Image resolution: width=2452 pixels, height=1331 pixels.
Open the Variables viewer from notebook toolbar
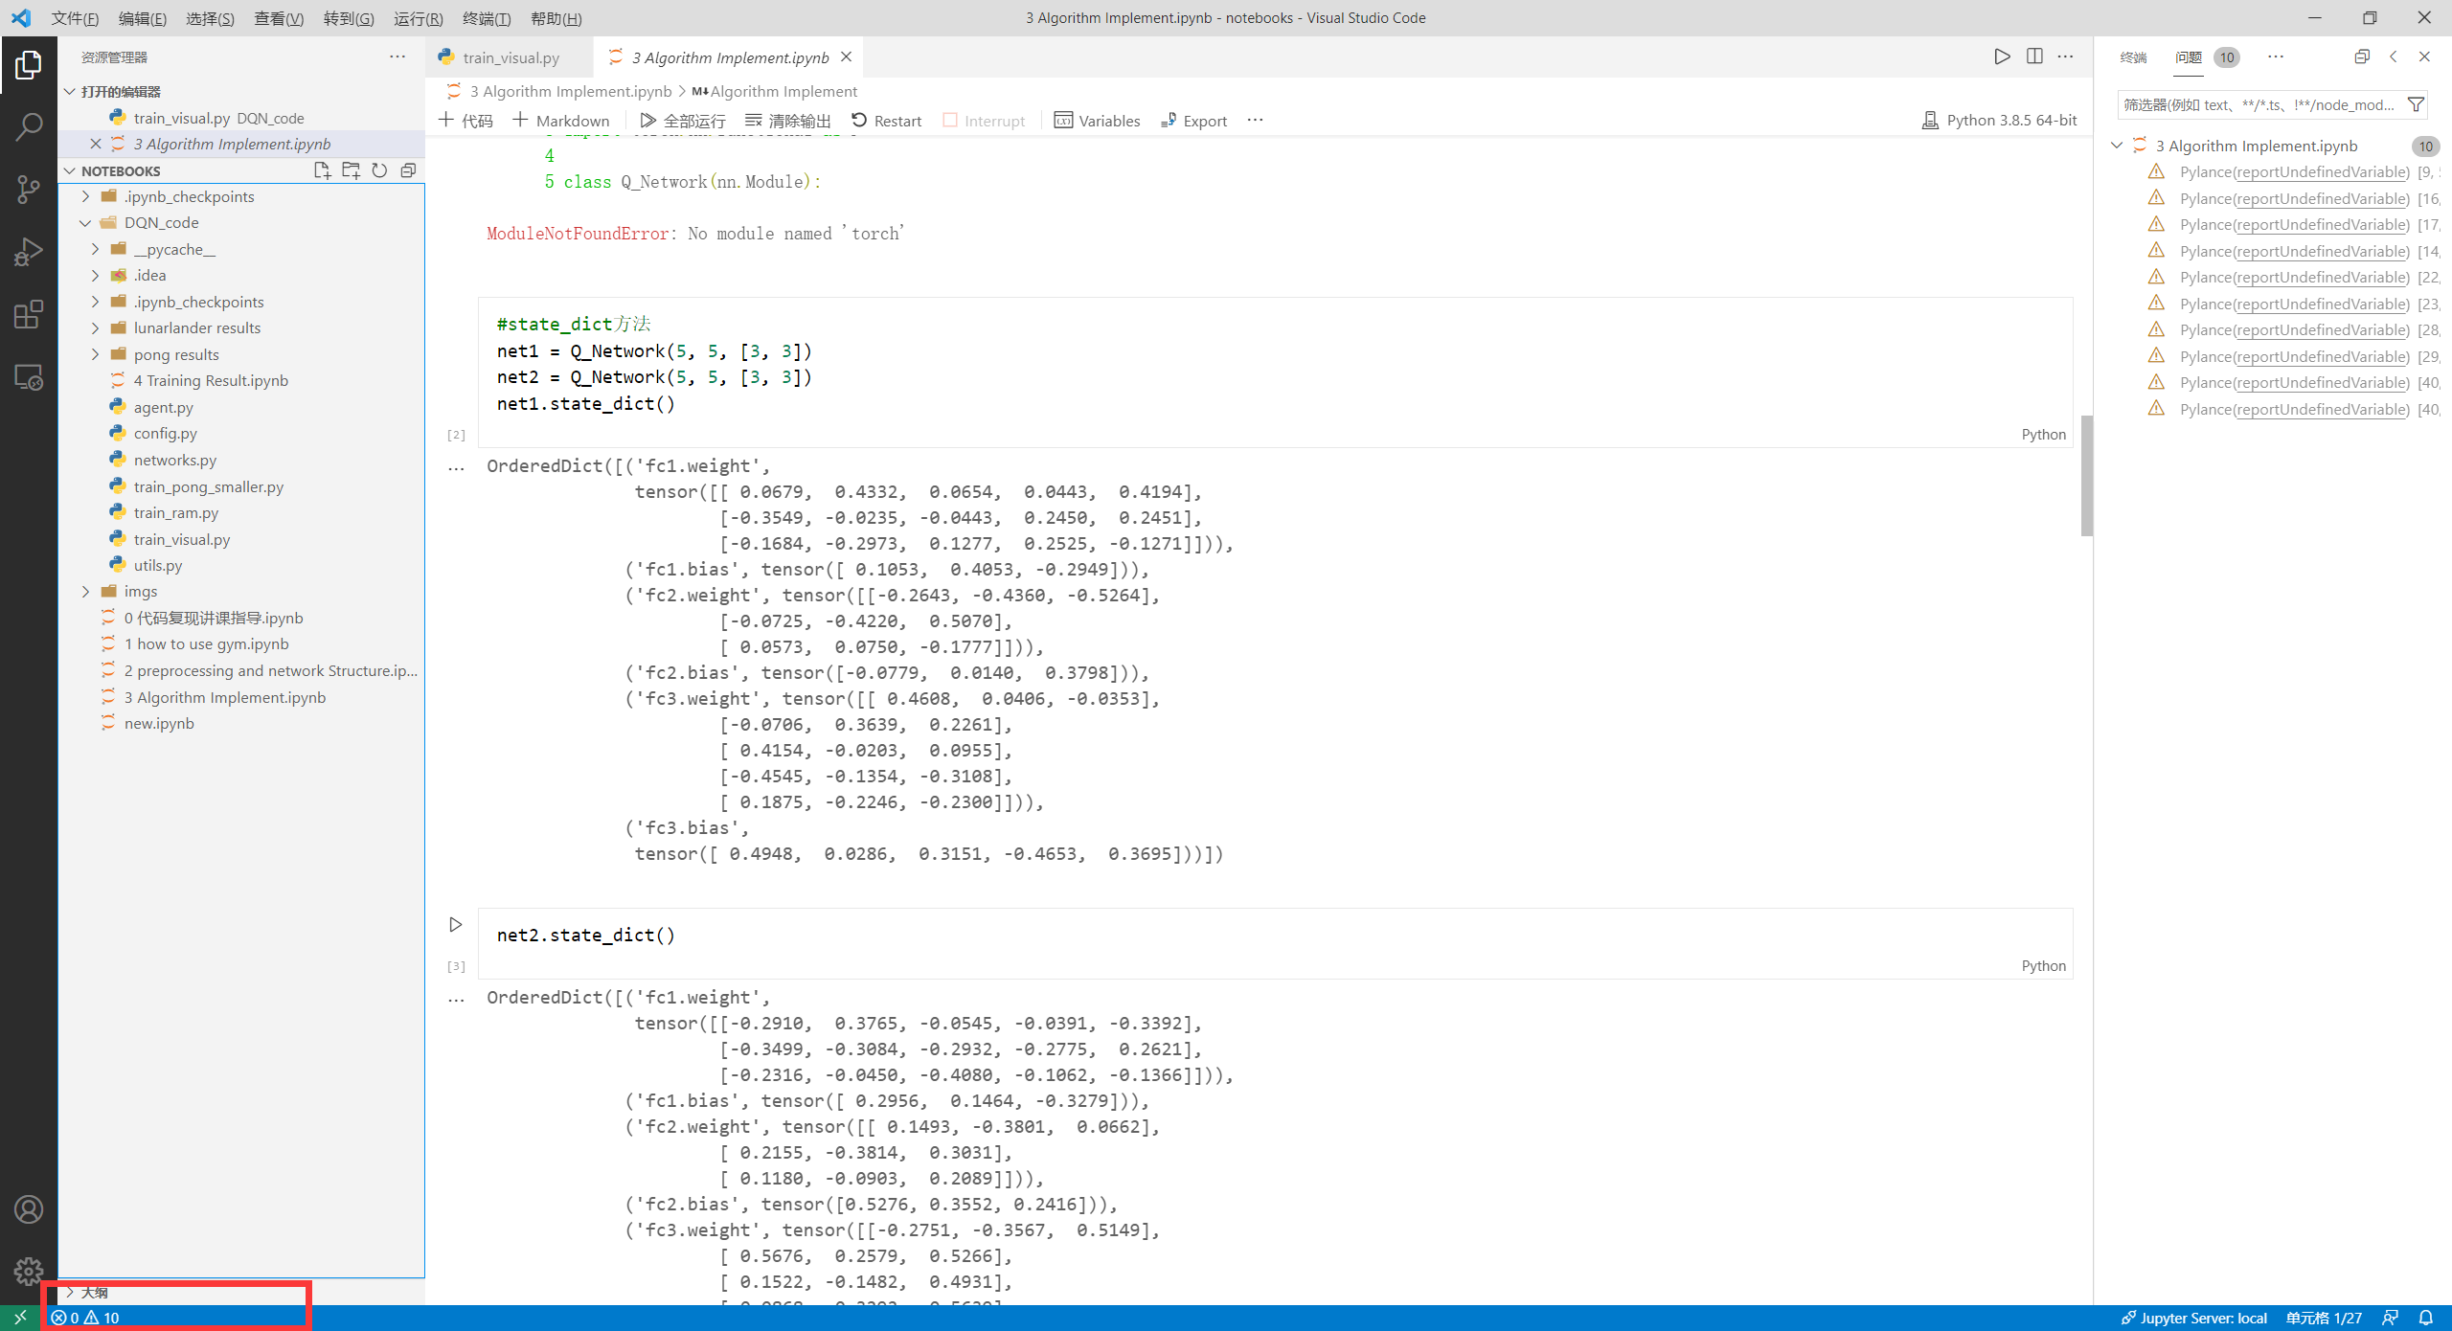[1098, 120]
